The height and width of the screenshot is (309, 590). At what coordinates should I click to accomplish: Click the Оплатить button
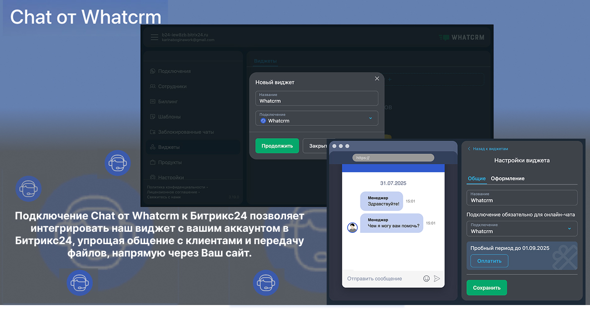[489, 261]
